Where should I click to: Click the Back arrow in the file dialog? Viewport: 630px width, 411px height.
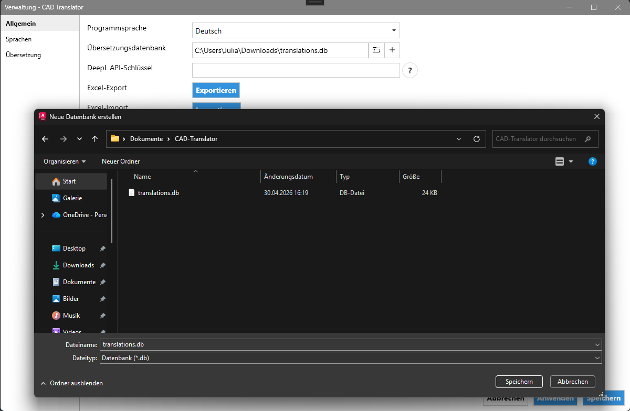click(x=45, y=139)
